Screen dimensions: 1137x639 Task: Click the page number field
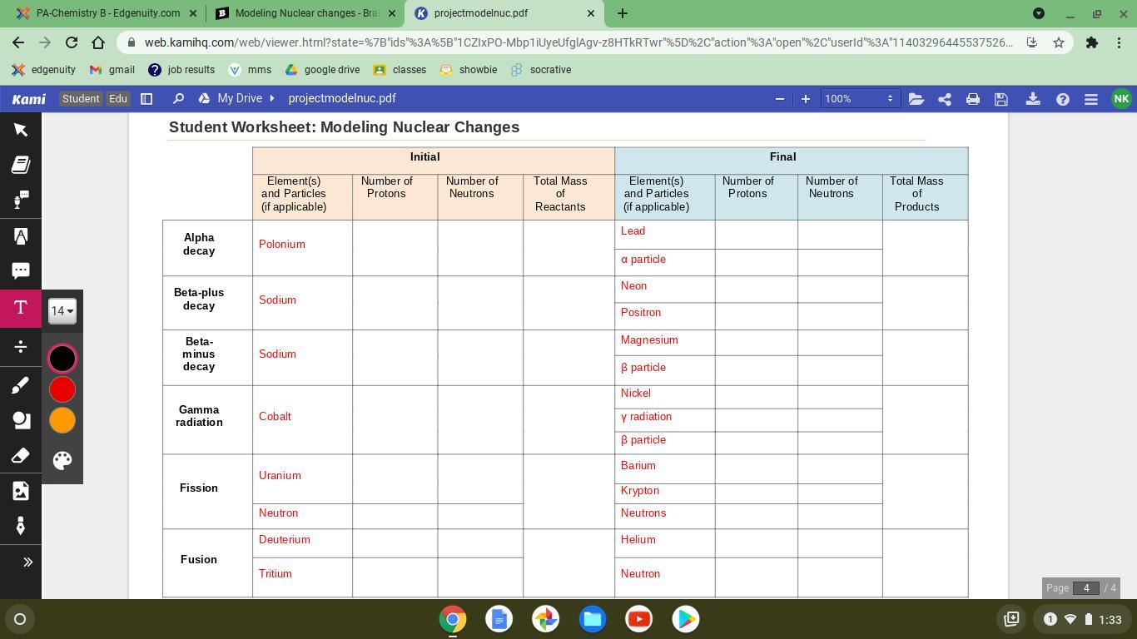click(1086, 588)
